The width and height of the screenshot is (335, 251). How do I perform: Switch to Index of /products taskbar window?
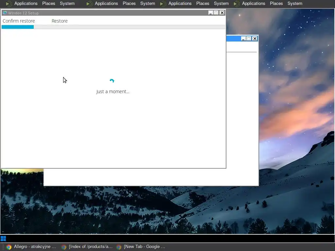pyautogui.click(x=87, y=247)
